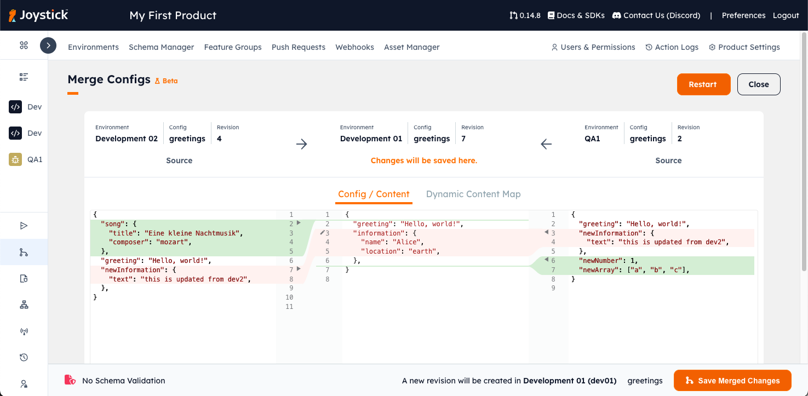The height and width of the screenshot is (396, 808).
Task: Switch to Dynamic Content Map tab
Action: 473,194
